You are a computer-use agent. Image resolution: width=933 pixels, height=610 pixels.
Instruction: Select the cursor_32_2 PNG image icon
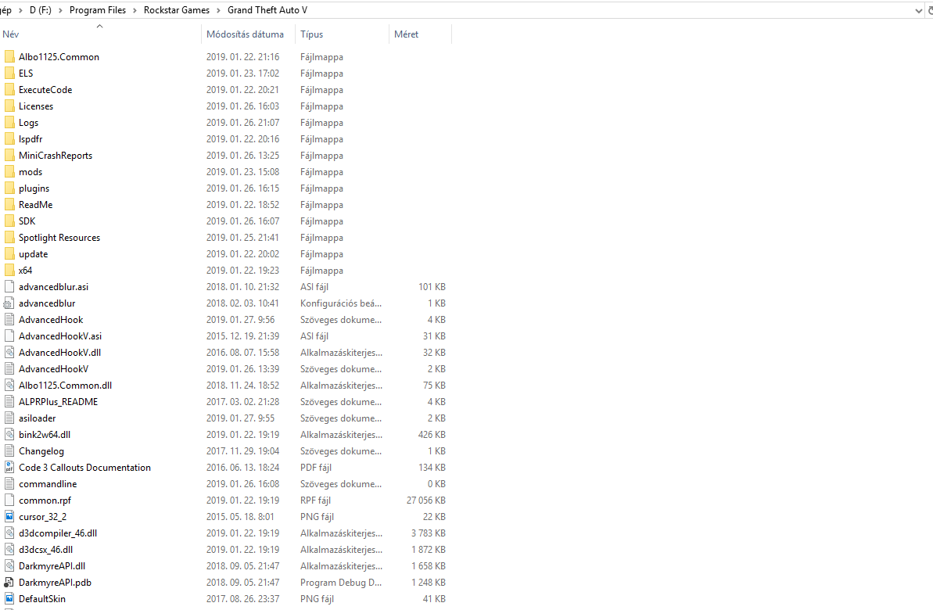click(9, 517)
